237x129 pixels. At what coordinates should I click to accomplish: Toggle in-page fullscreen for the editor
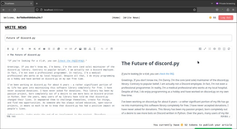click(x=205, y=49)
